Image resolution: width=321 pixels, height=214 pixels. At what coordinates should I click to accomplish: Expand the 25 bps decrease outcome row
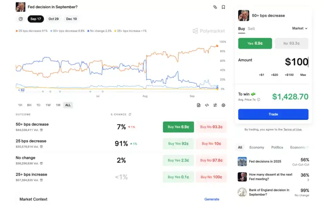coord(31,141)
